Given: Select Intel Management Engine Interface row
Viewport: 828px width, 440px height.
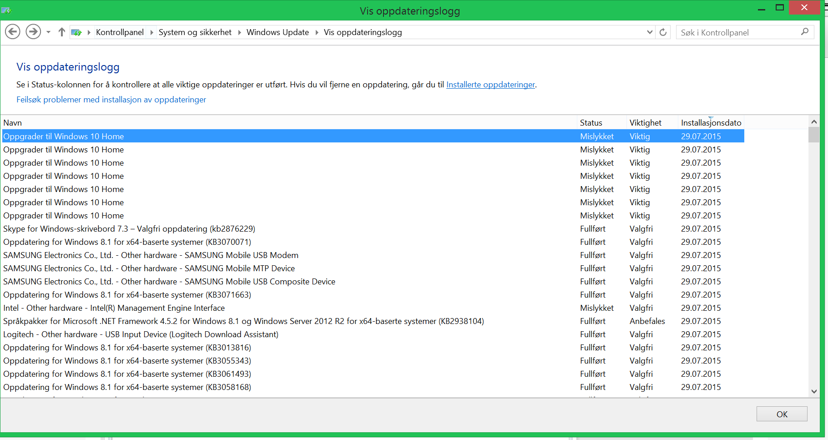Looking at the screenshot, I should 373,308.
